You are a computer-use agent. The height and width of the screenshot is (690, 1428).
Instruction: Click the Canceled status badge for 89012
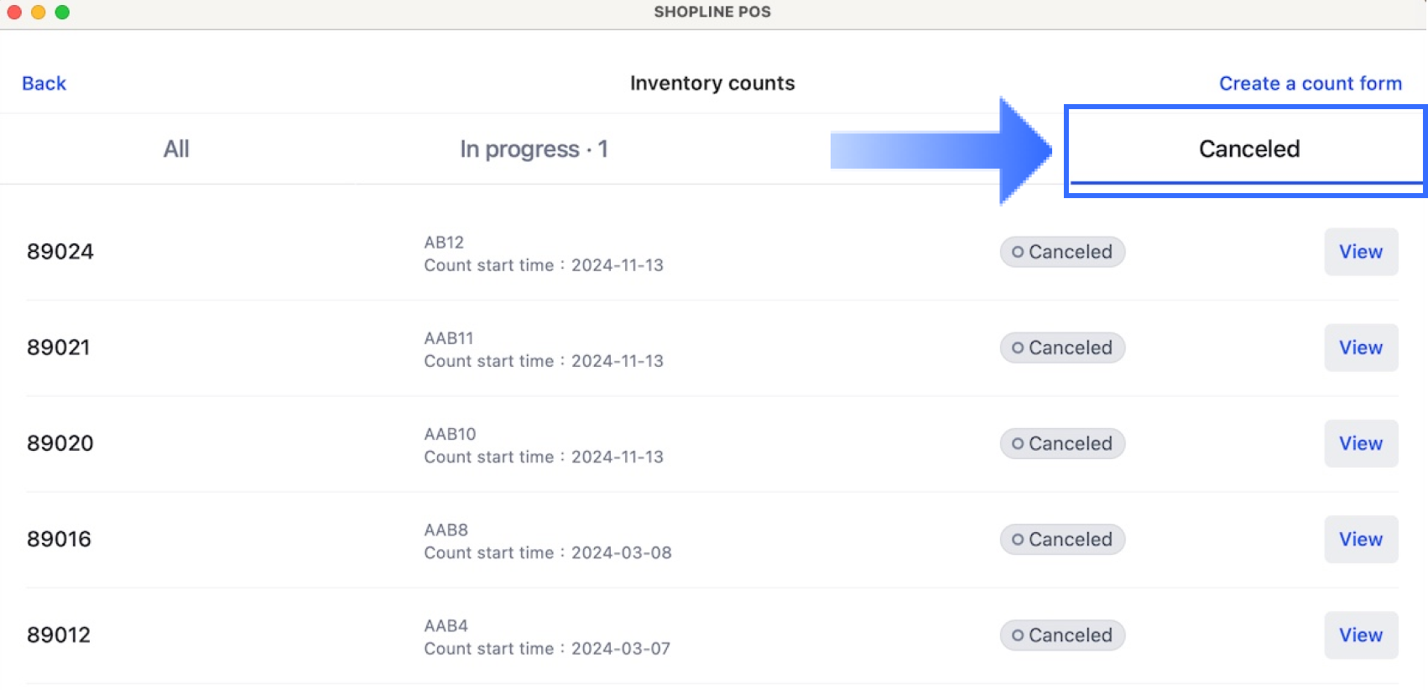1062,635
